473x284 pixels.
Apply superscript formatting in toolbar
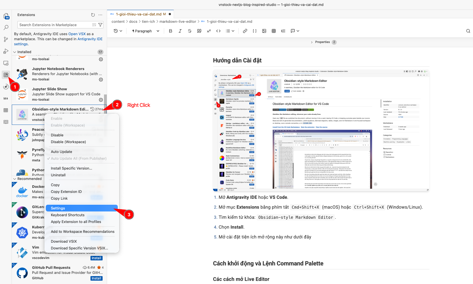209,31
